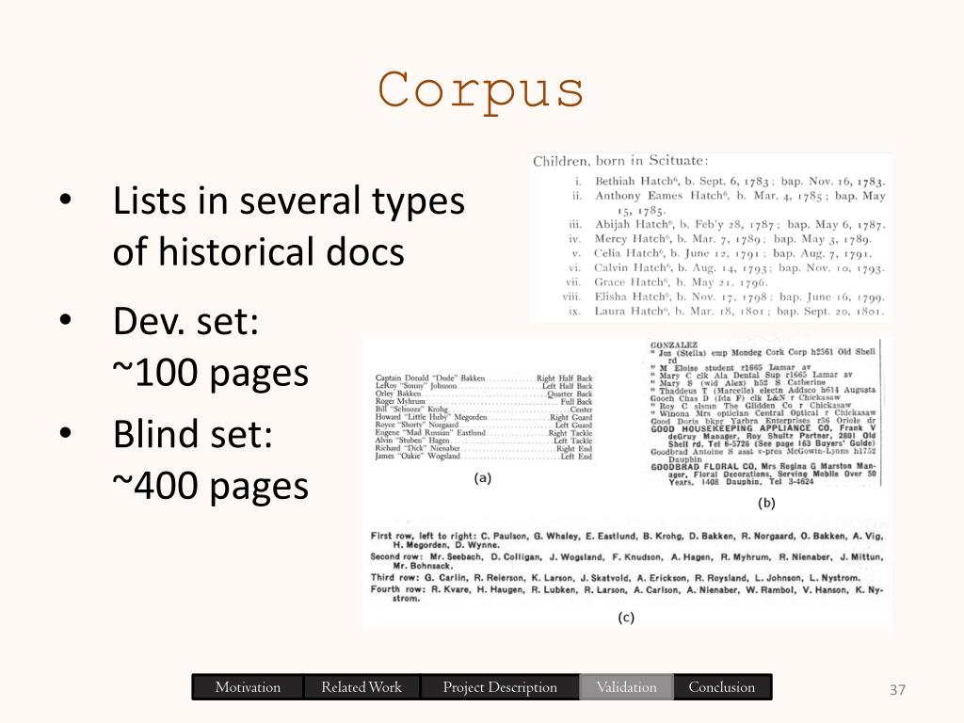The width and height of the screenshot is (964, 723).
Task: Click the 'GOODBRAD FLORAL CO' directory entry
Action: tap(763, 474)
